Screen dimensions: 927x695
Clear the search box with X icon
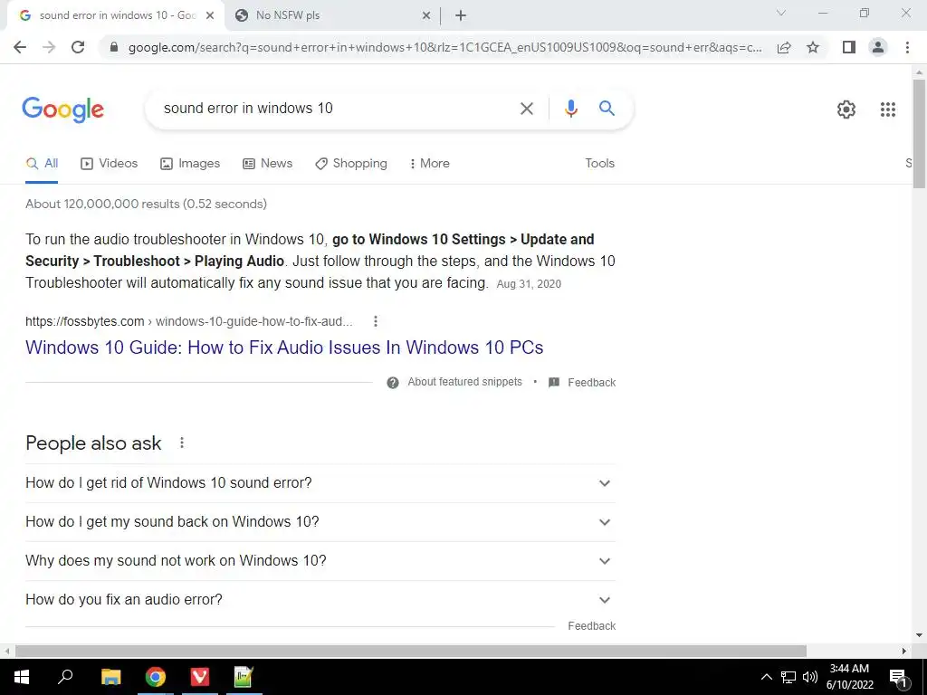tap(526, 109)
